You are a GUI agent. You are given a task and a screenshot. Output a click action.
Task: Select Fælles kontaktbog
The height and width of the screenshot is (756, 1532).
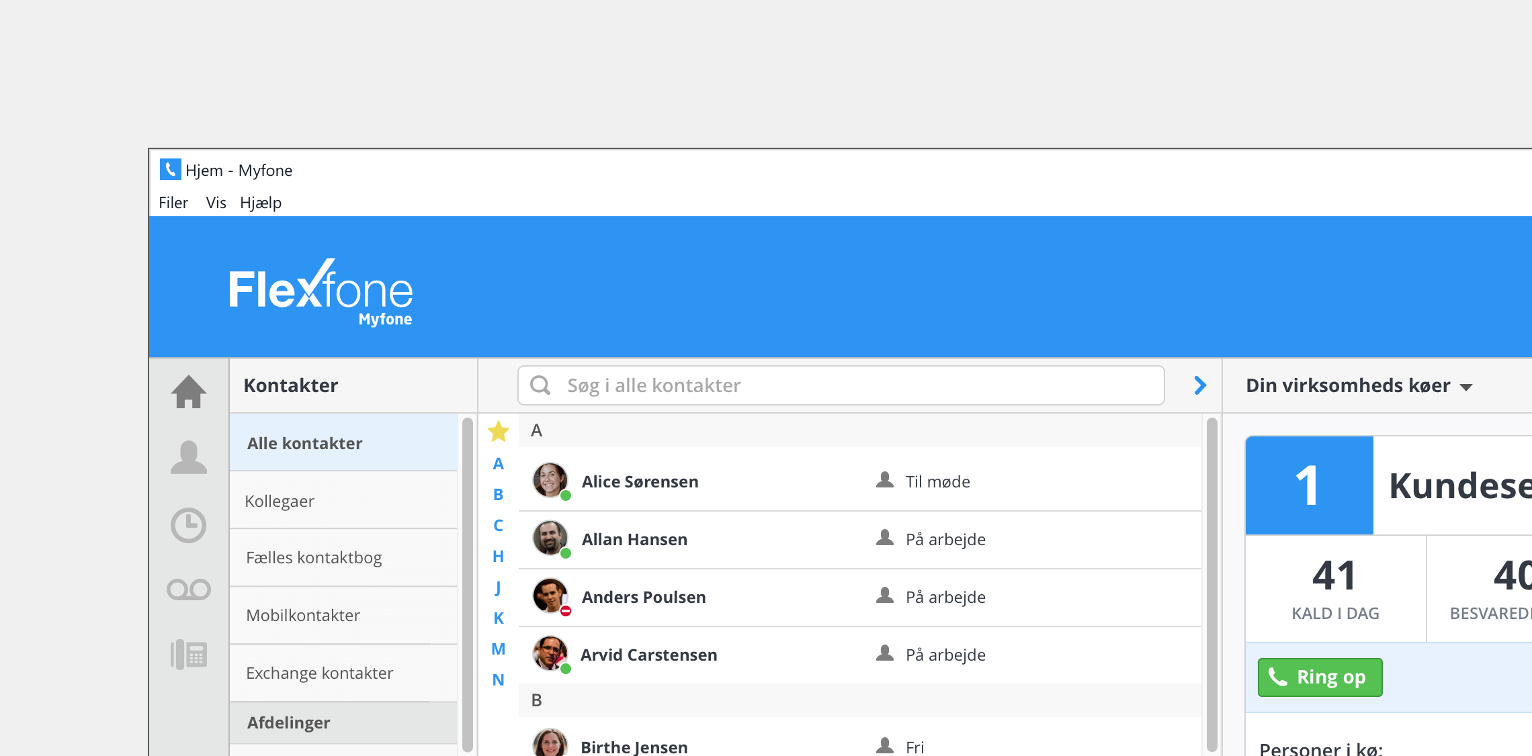[343, 558]
